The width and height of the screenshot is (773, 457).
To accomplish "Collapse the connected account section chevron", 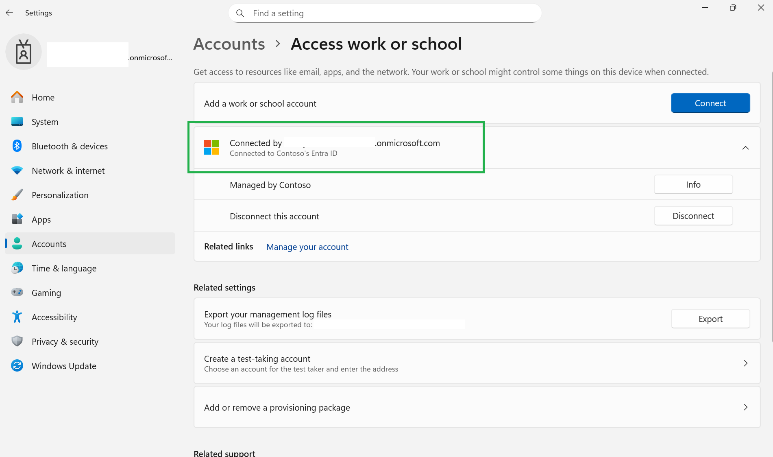I will [x=745, y=148].
